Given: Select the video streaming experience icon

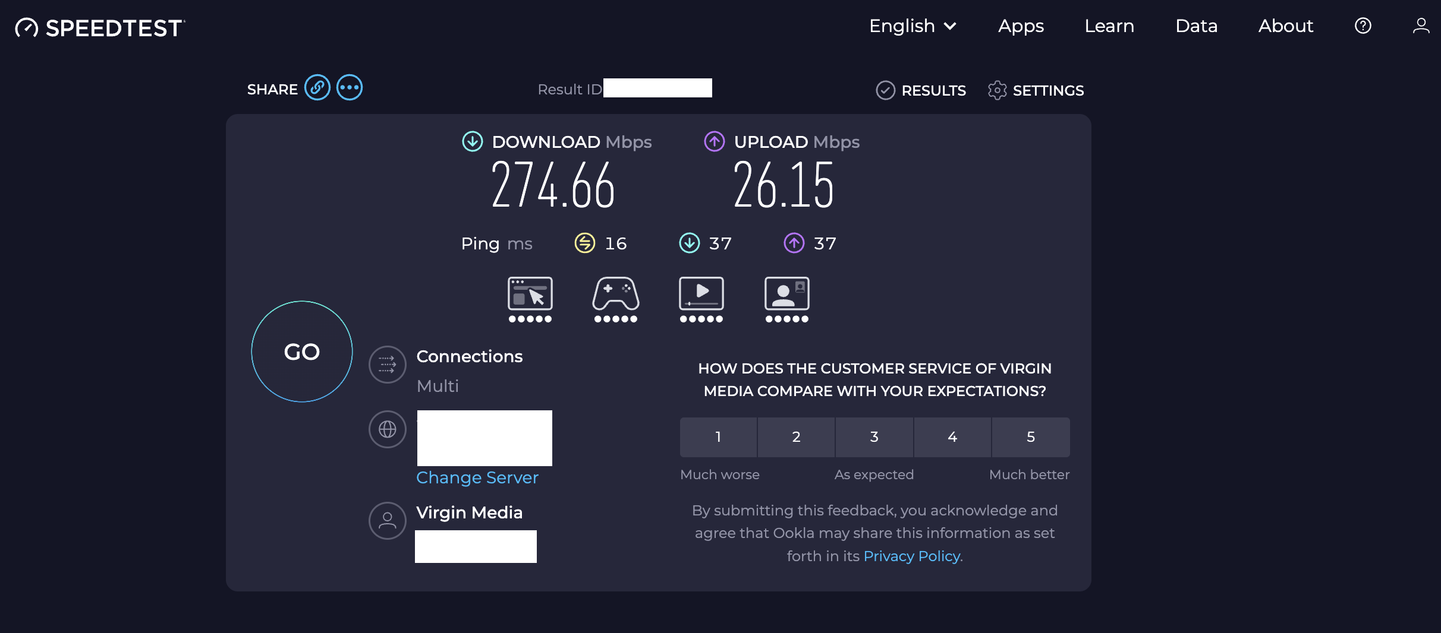Looking at the screenshot, I should [701, 299].
